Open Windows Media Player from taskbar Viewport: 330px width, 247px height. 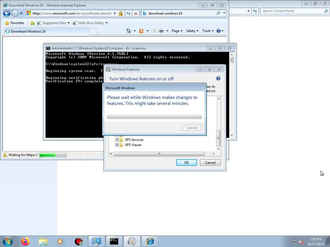(x=61, y=242)
